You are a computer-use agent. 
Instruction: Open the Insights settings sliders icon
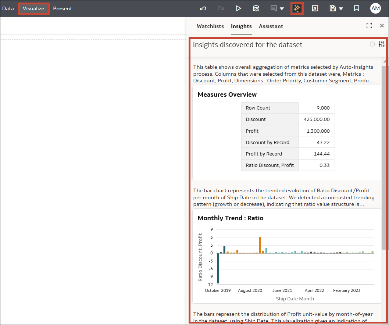click(x=382, y=44)
